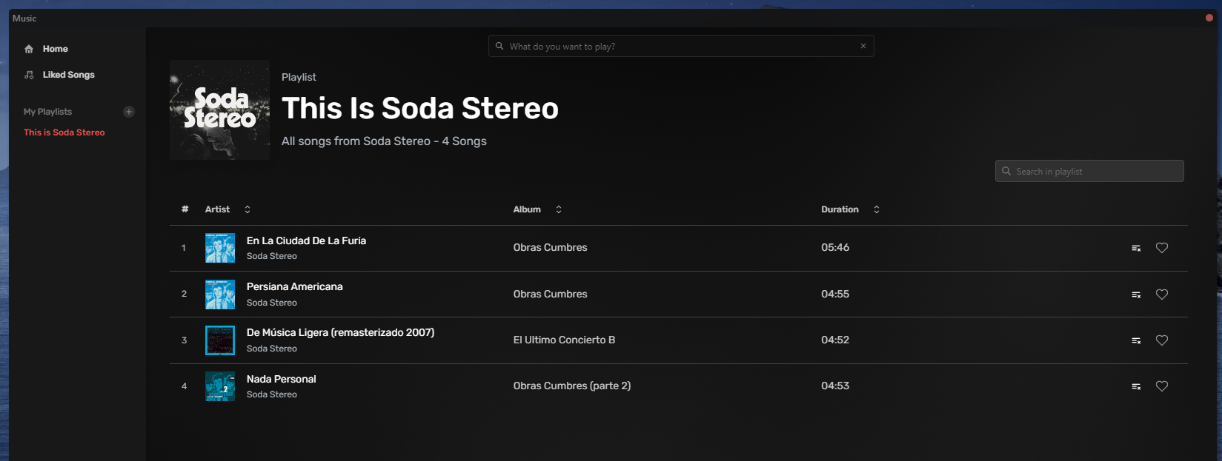1222x461 pixels.
Task: Click queue icon for Nada Personal row
Action: coord(1135,386)
